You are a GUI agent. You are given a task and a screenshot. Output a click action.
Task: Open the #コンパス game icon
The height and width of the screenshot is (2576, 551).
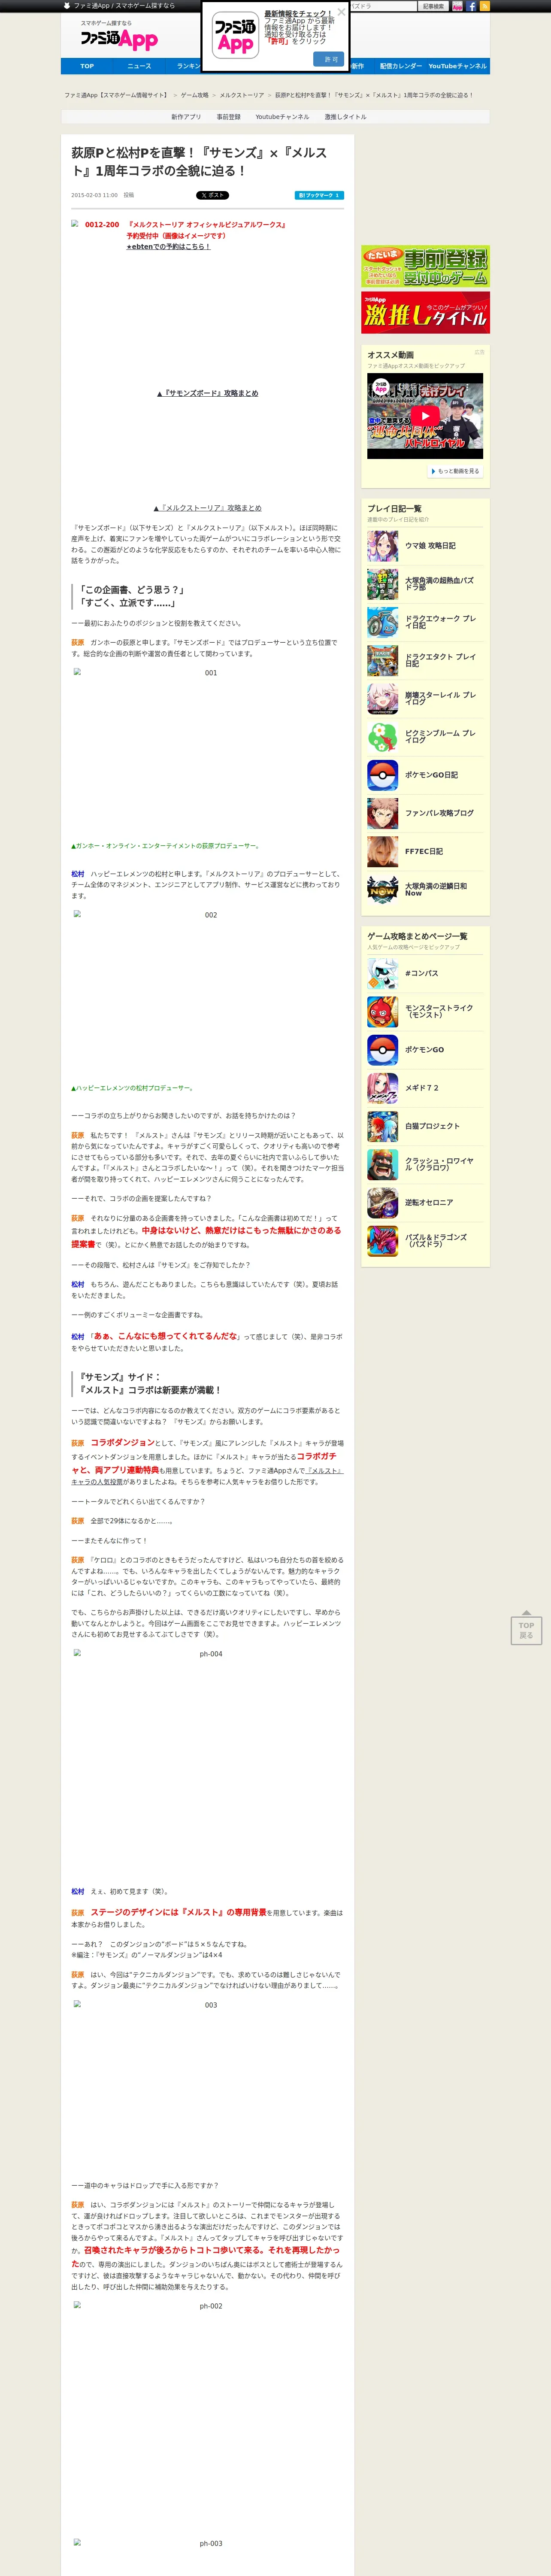[x=382, y=973]
